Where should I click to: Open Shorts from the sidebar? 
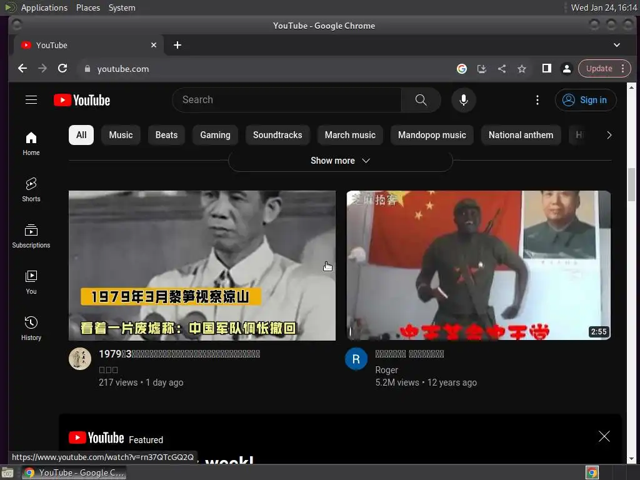click(x=31, y=190)
